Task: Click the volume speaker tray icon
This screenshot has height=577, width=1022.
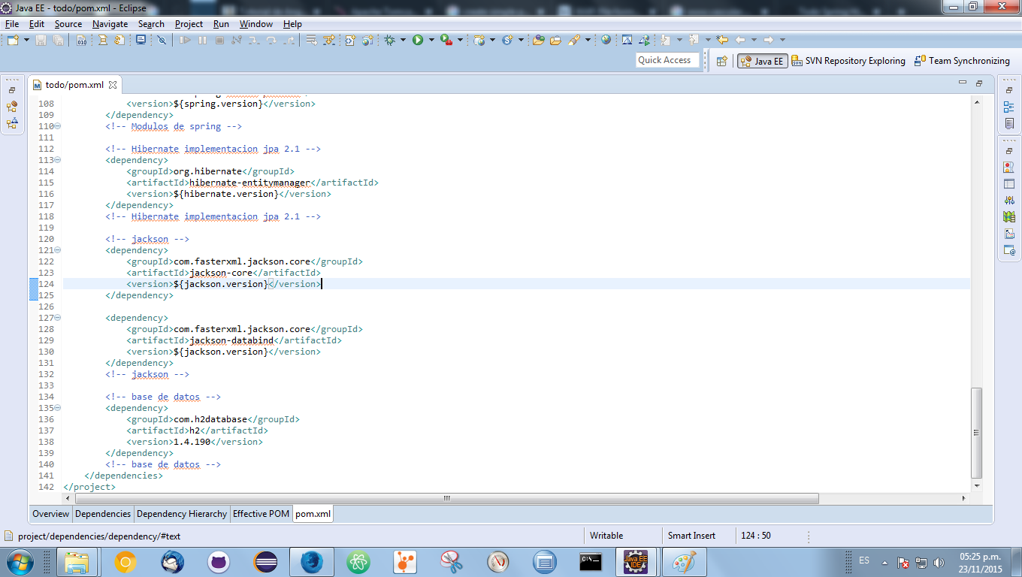Action: (939, 562)
